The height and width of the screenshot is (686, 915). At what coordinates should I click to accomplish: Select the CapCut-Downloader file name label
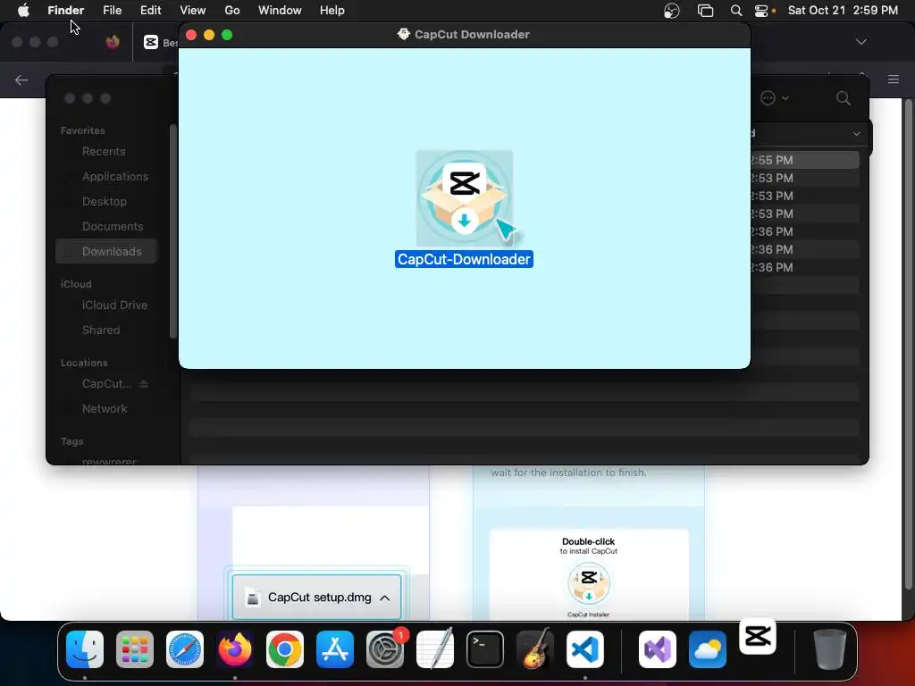[x=464, y=260]
